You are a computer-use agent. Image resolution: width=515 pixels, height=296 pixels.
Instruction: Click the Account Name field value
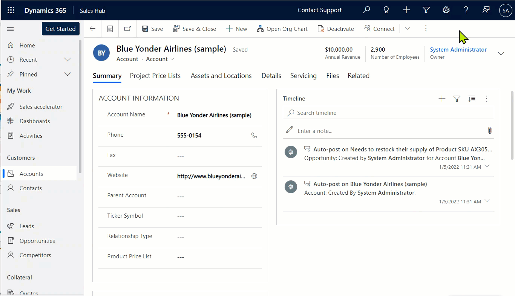214,115
